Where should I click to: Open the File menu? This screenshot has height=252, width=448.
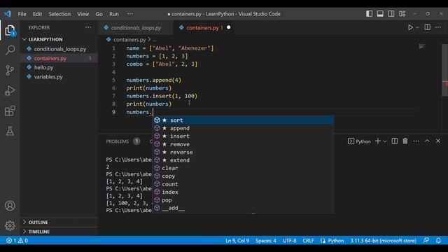[x=22, y=14]
